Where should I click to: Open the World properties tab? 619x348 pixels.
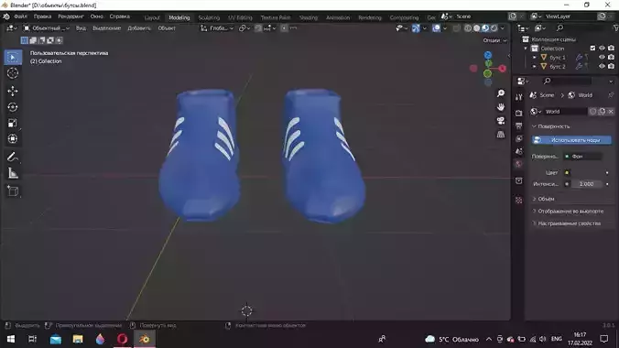coord(518,164)
